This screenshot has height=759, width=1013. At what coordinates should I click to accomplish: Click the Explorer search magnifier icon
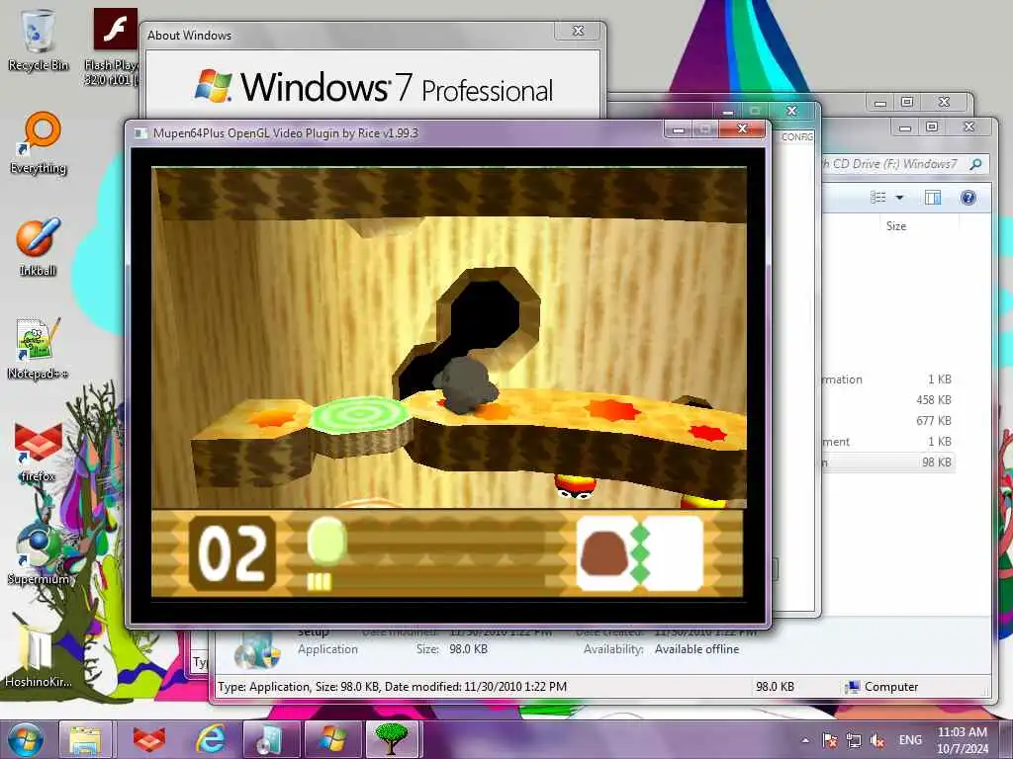[x=976, y=164]
